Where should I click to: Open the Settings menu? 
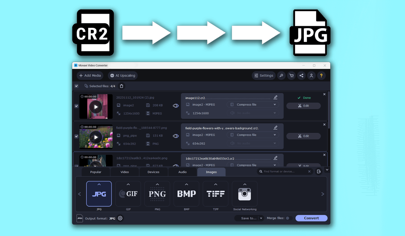click(x=264, y=76)
